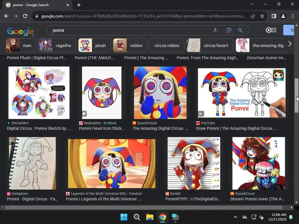299x224 pixels.
Task: Click the browser forward arrow
Action: pos(16,16)
